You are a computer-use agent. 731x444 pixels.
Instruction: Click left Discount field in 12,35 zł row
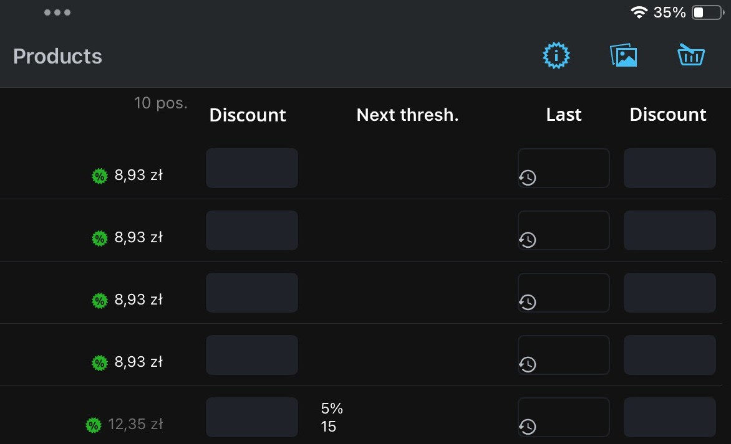[252, 417]
